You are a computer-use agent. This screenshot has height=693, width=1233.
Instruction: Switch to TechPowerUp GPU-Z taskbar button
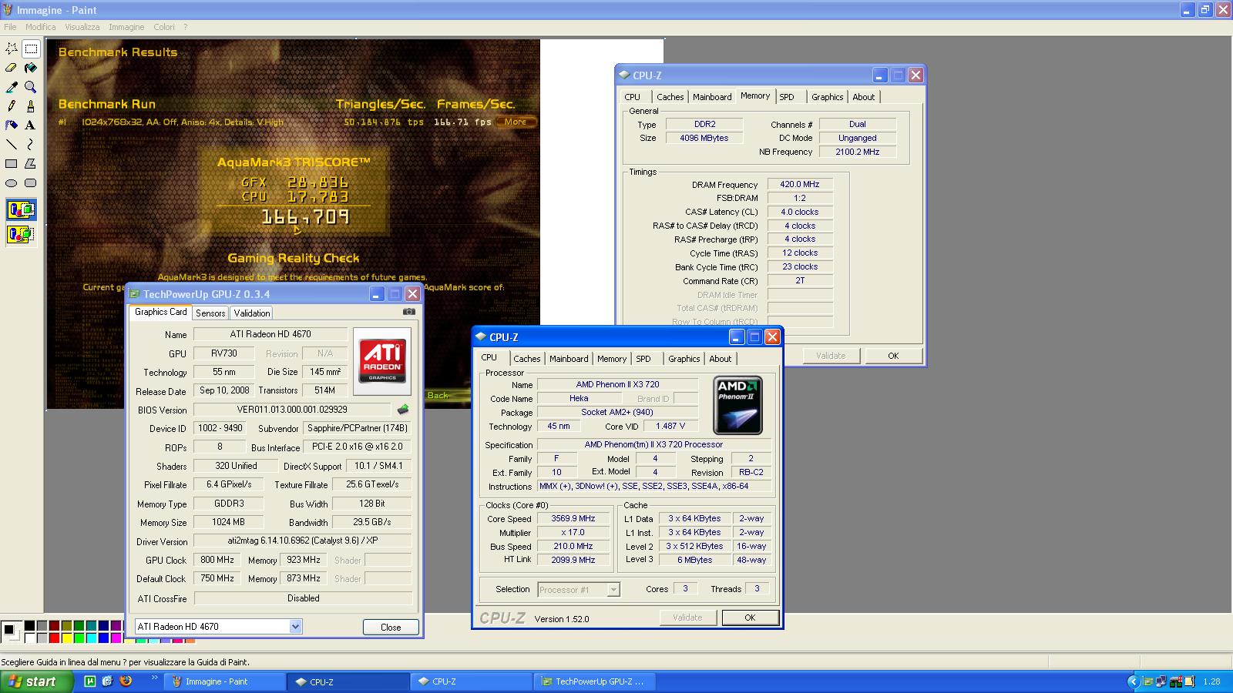tap(593, 681)
